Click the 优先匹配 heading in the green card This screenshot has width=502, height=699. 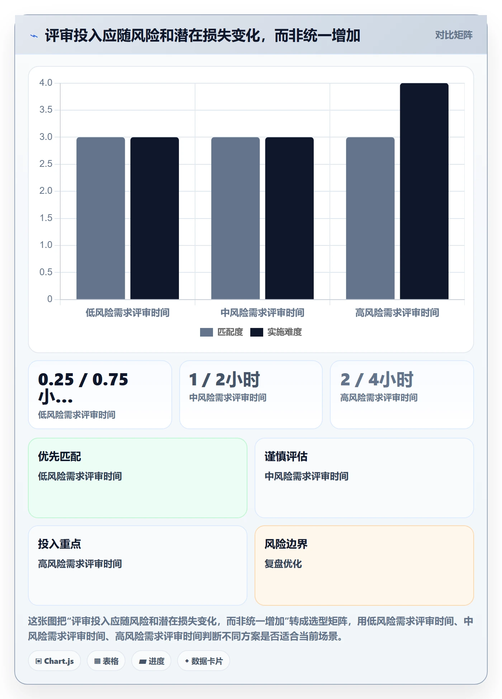(x=60, y=456)
